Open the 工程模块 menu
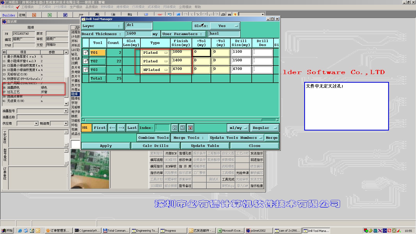Screen dimensions: 416x234 point(27,7)
